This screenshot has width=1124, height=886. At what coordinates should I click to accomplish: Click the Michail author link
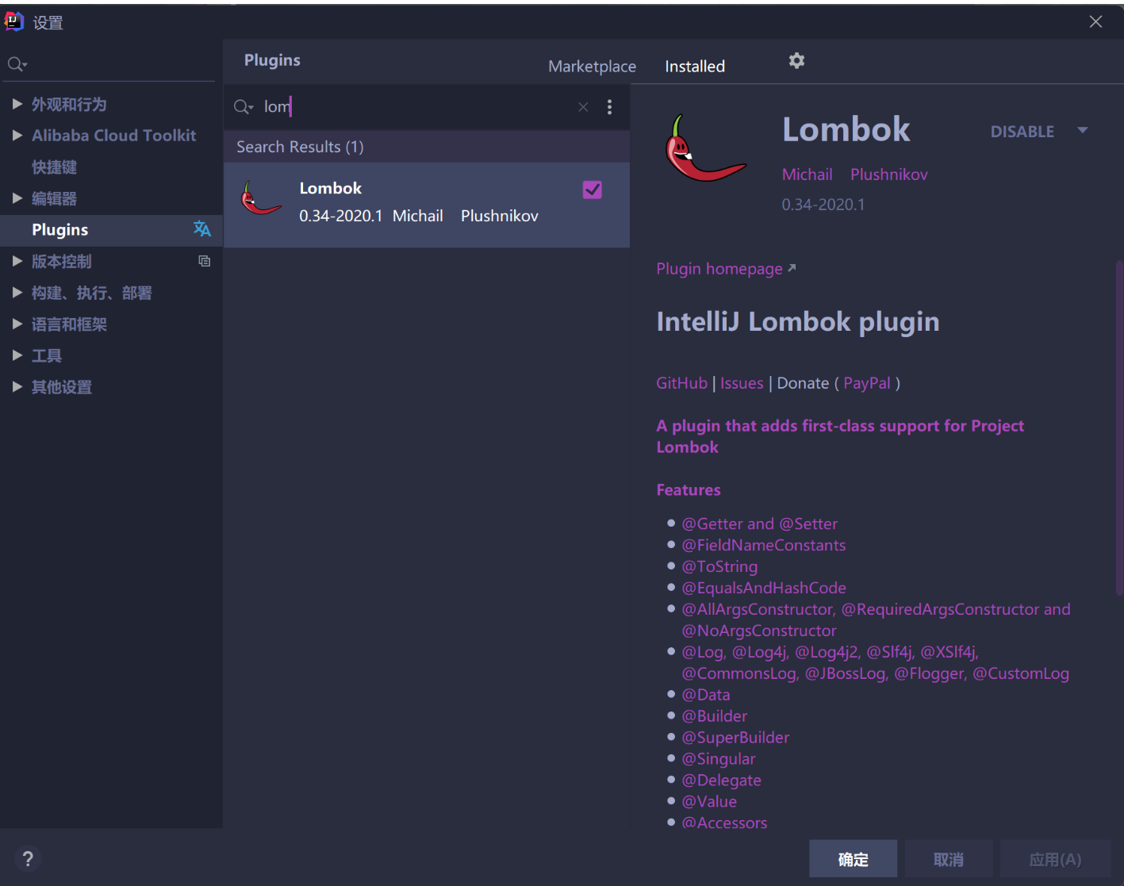click(x=807, y=175)
